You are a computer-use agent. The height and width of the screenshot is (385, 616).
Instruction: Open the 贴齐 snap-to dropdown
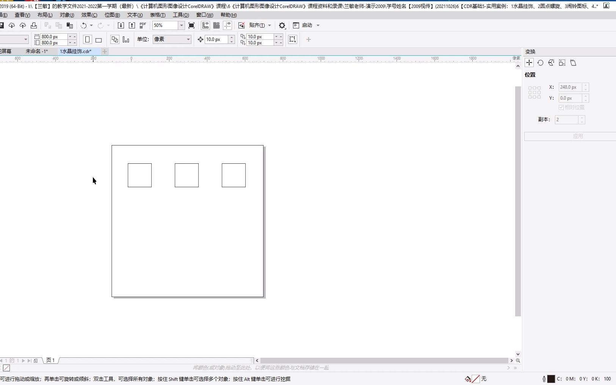(x=270, y=25)
